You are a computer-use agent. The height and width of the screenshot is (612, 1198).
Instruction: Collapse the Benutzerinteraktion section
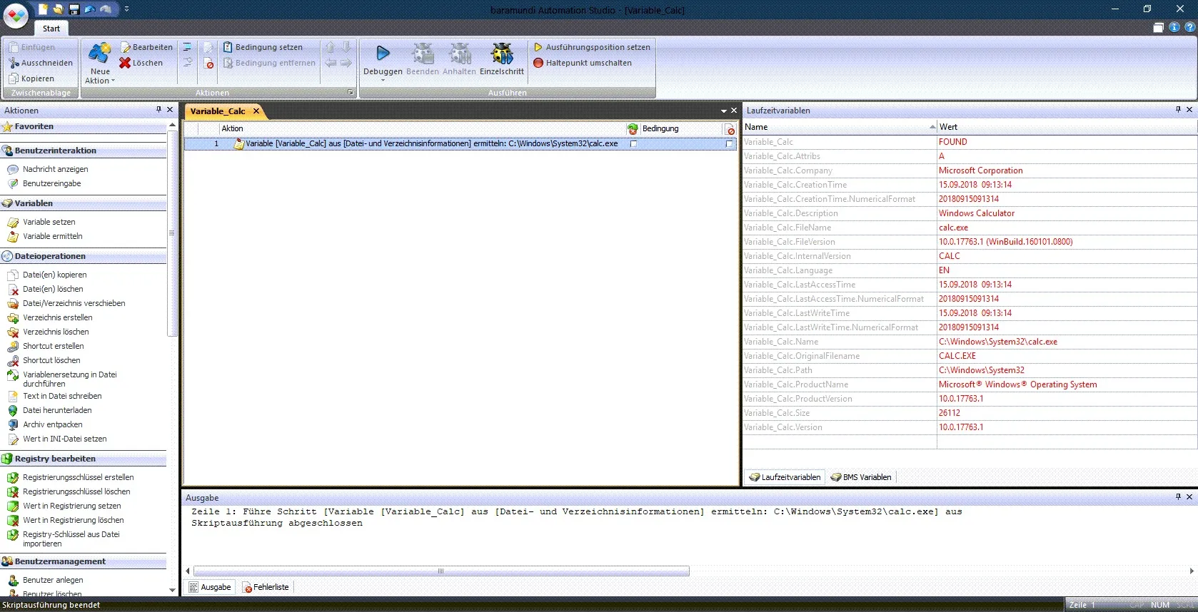tap(84, 151)
